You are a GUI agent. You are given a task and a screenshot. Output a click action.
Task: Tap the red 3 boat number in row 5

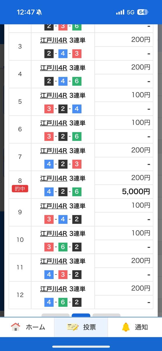(x=49, y=109)
